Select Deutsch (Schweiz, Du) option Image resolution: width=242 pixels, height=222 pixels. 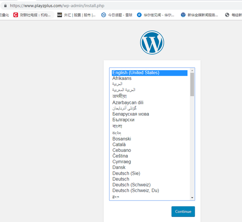click(136, 191)
